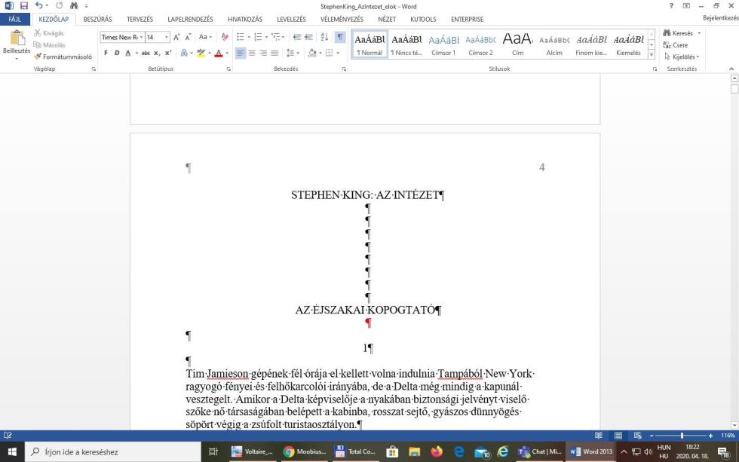Switch to Print Layout view in status bar

click(618, 436)
